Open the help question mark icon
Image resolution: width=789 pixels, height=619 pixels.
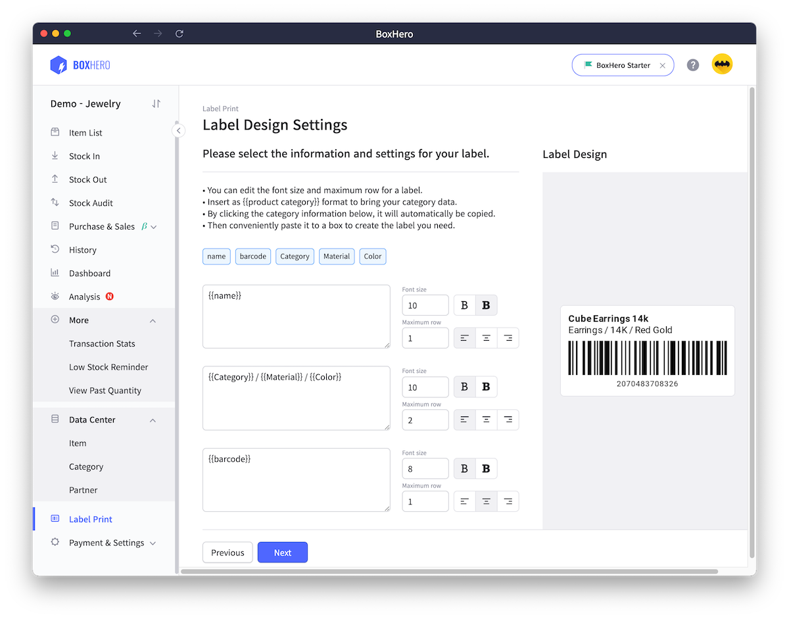pyautogui.click(x=693, y=65)
